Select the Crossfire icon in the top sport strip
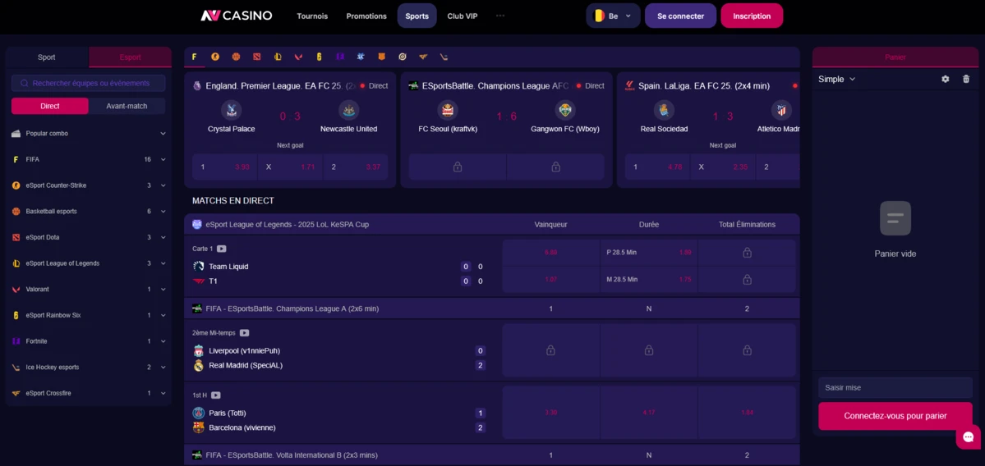The image size is (985, 466). pos(423,57)
